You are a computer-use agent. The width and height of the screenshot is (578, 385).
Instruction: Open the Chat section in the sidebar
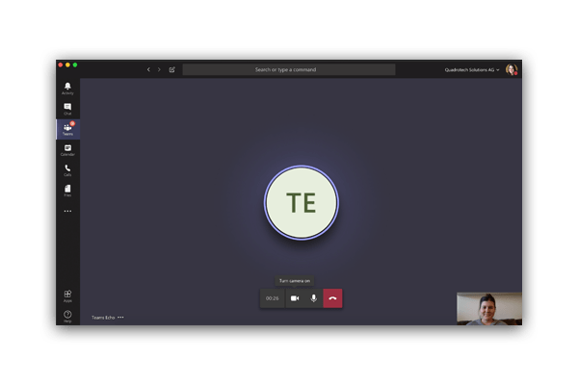67,109
